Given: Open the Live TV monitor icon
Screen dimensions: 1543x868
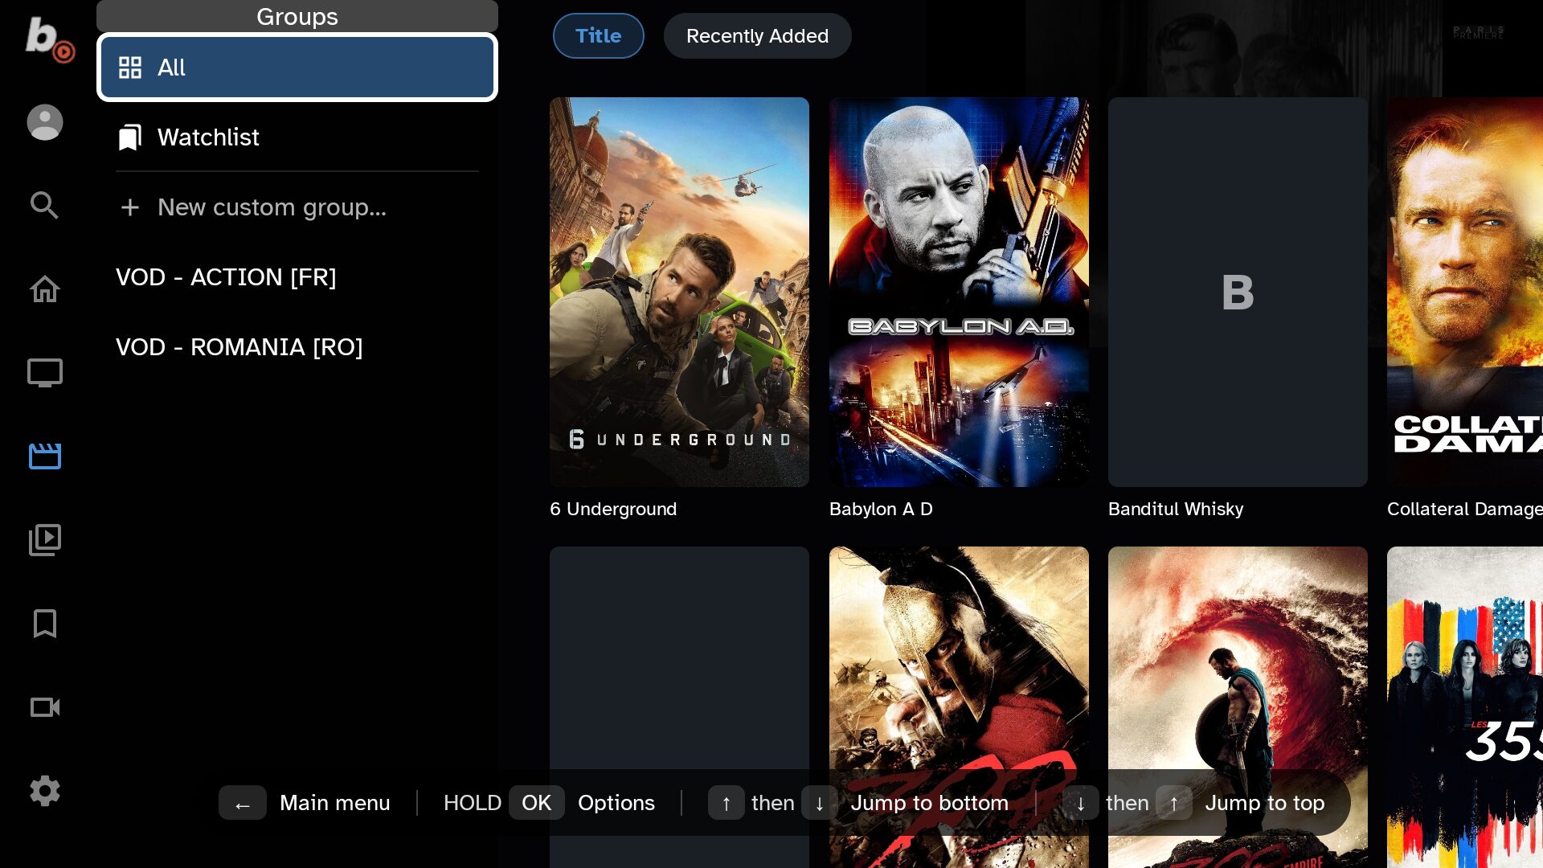Looking at the screenshot, I should [x=45, y=373].
